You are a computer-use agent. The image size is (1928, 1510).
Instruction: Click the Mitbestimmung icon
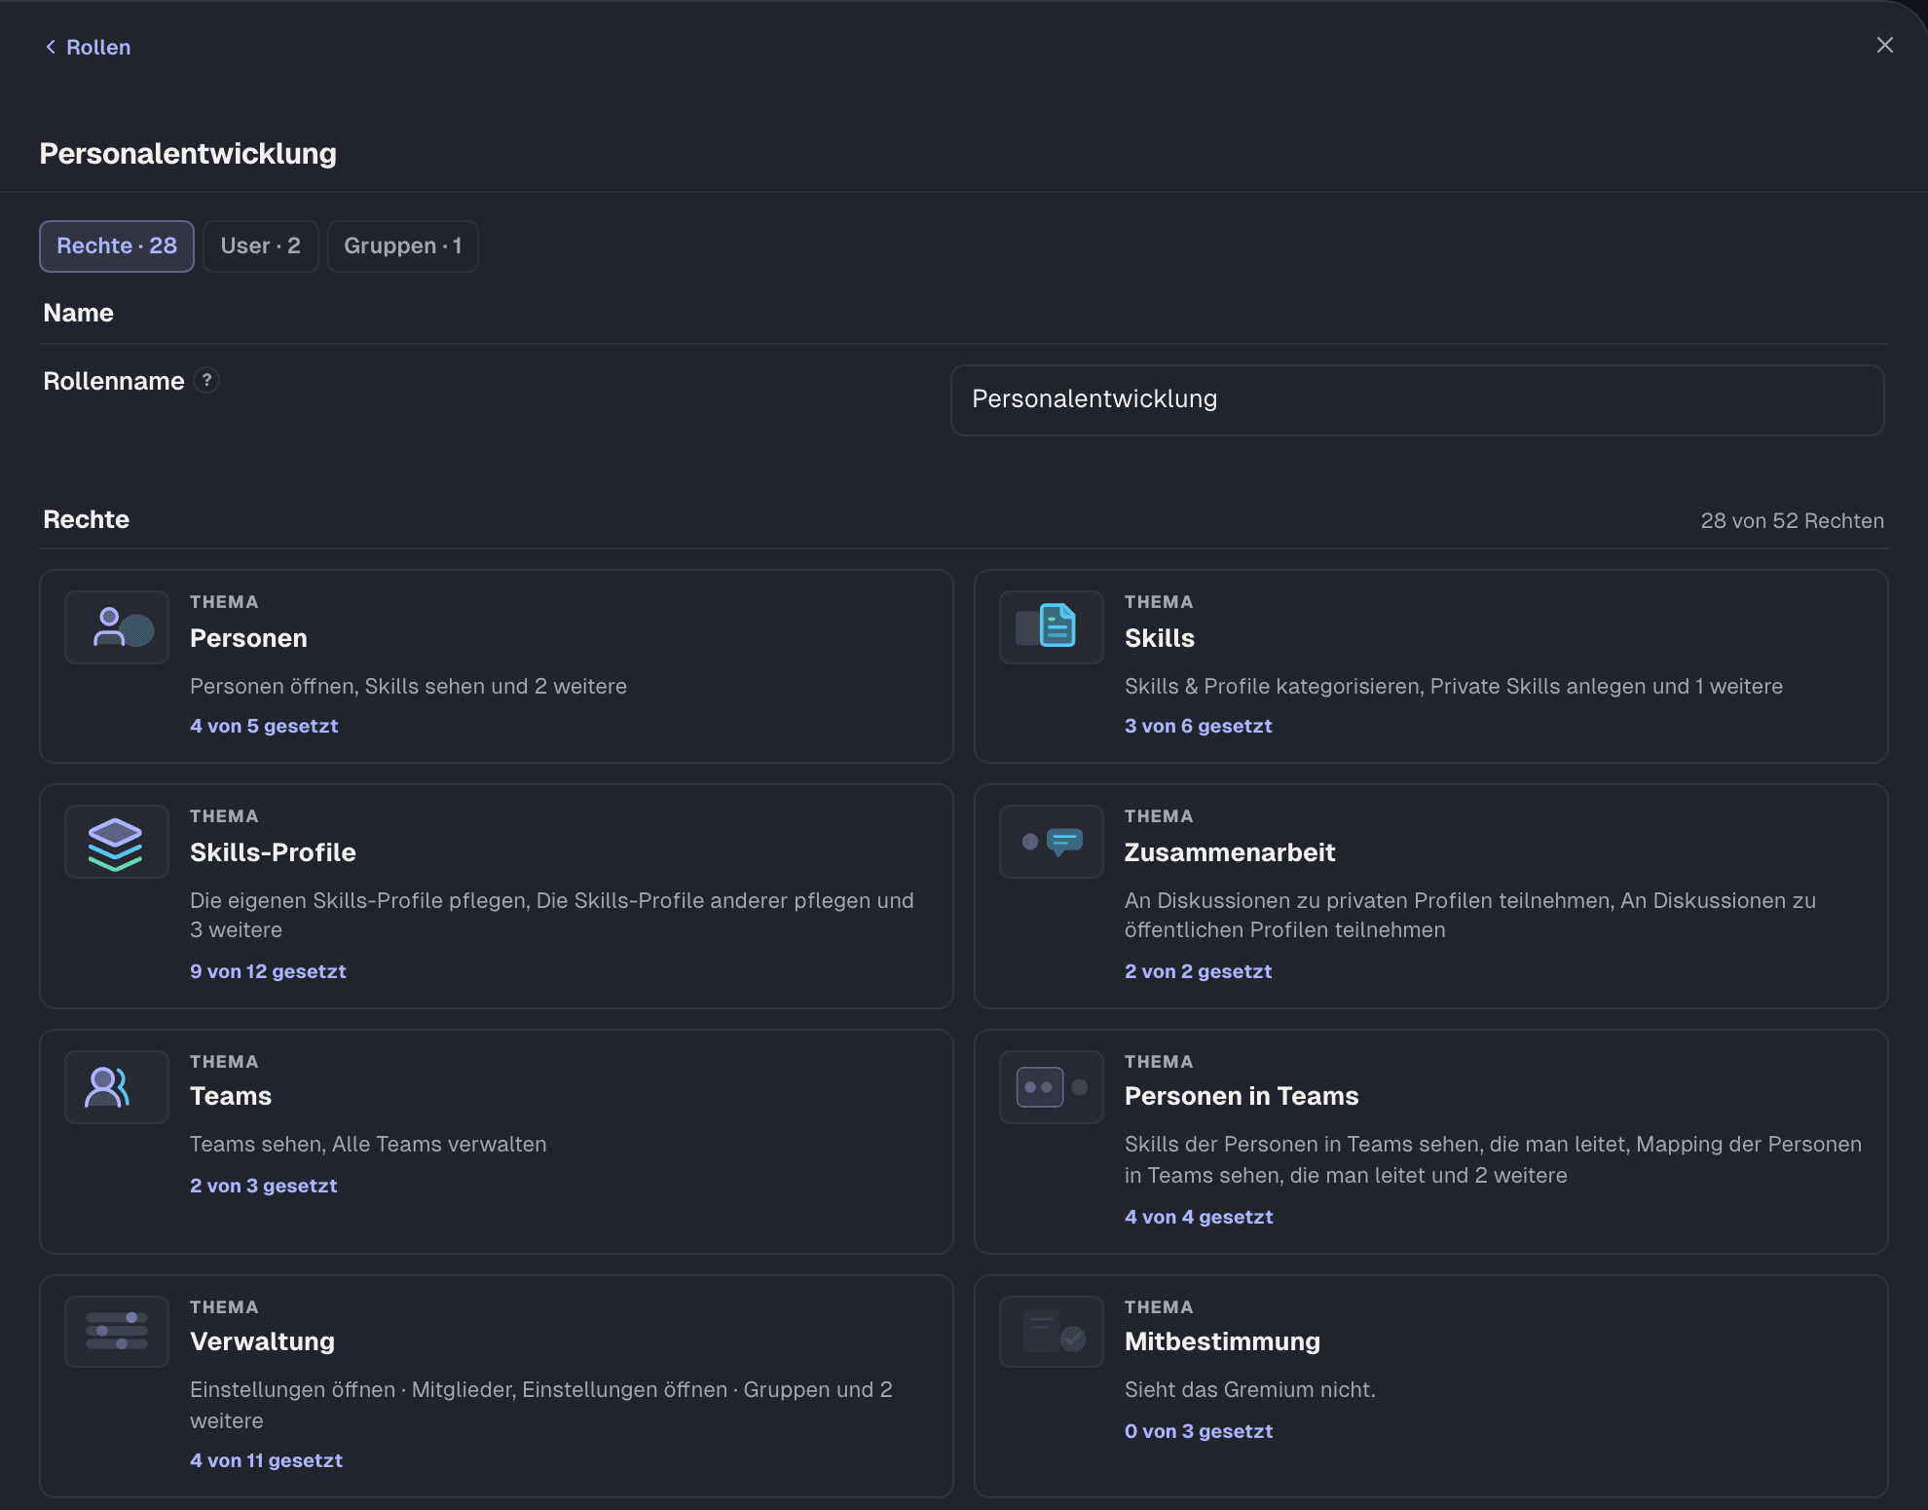[x=1052, y=1332]
